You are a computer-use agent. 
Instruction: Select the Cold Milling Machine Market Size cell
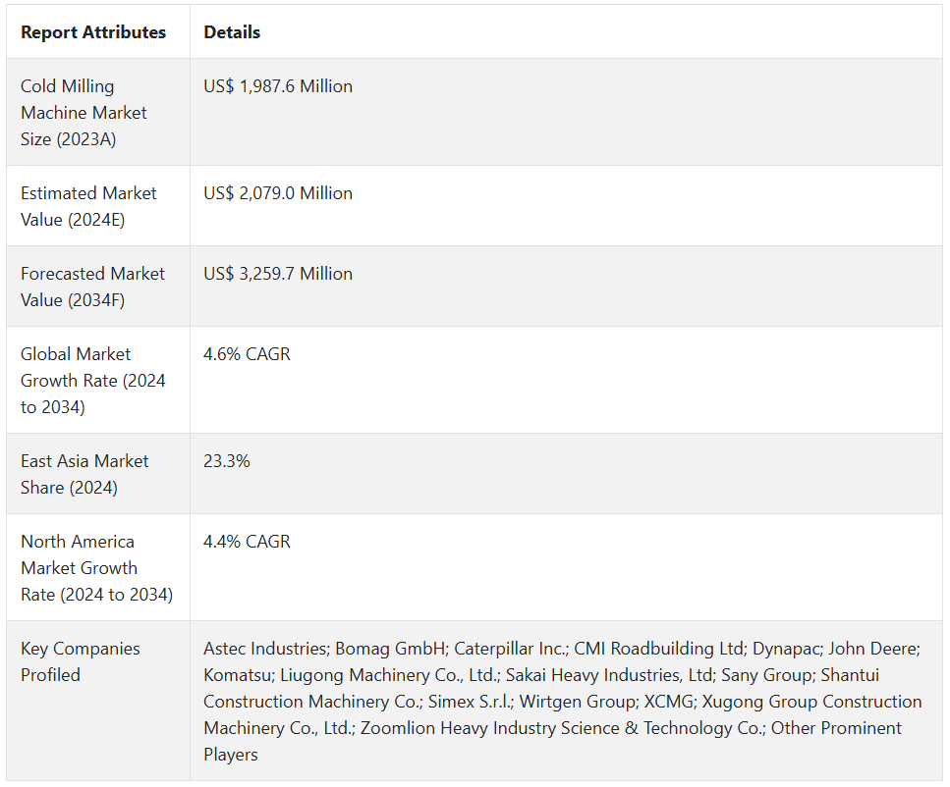point(84,113)
